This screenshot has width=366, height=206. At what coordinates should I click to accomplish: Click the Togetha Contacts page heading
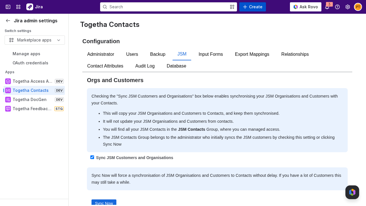click(x=110, y=25)
